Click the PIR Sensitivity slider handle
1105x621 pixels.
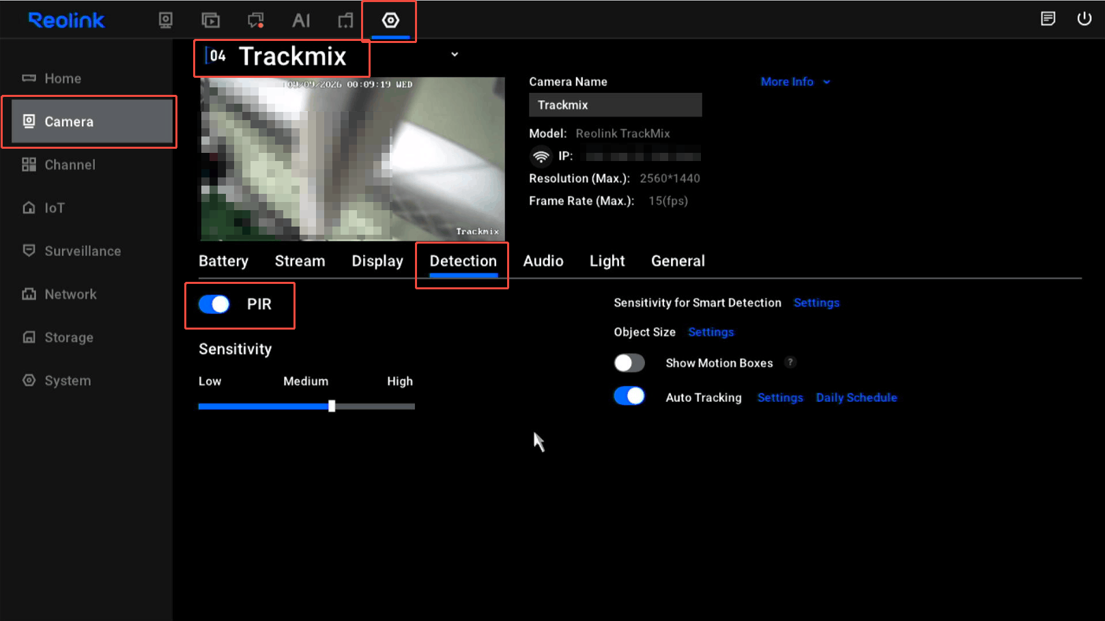point(332,406)
